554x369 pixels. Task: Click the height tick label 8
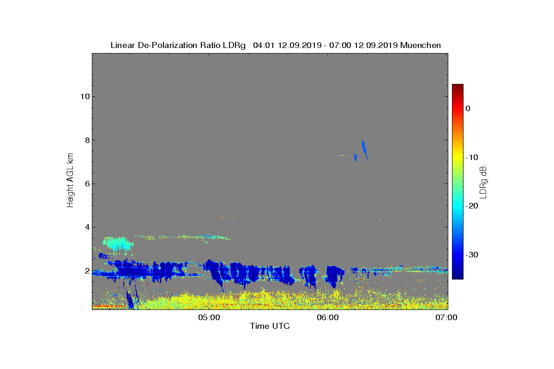click(86, 140)
